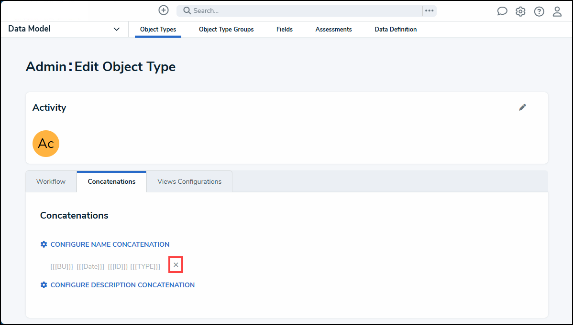Expand the Data Model dropdown
573x325 pixels.
116,29
